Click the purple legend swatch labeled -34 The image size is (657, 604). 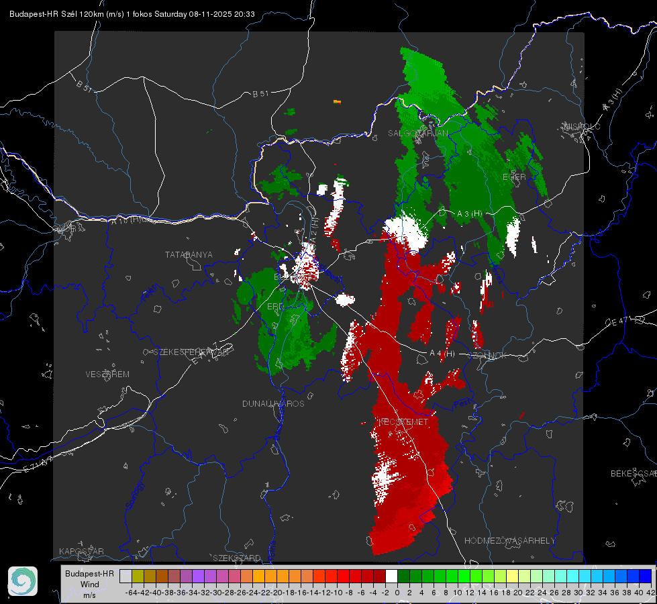[198, 576]
